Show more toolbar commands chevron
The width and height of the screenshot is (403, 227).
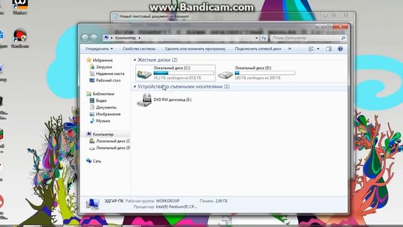(x=290, y=49)
